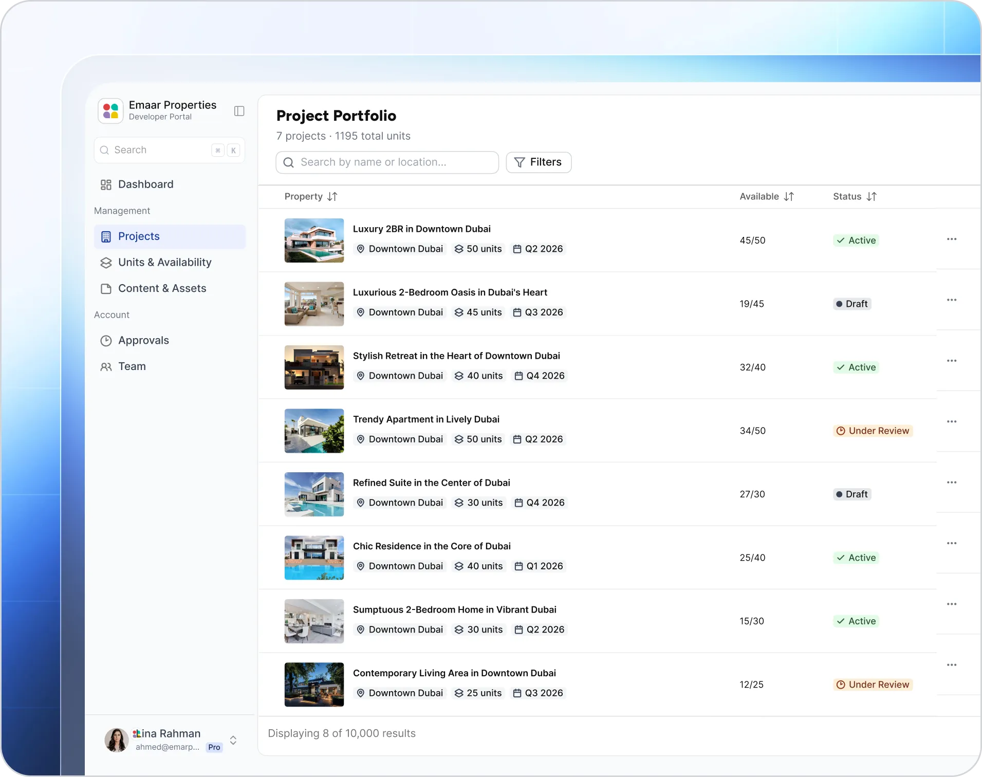Click Lina Rahman's profile avatar
Screen dimensions: 982x777
117,740
